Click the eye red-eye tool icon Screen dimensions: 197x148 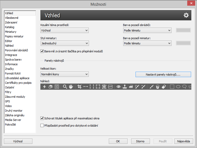pyautogui.click(x=119, y=87)
